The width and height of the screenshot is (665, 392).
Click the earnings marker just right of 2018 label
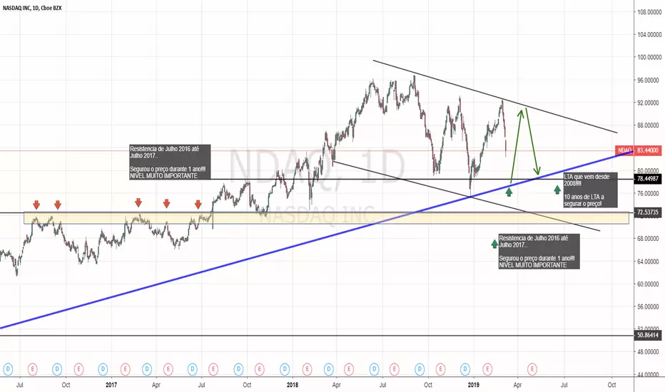(307, 369)
